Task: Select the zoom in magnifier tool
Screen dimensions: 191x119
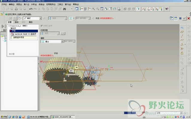Action: (93, 9)
